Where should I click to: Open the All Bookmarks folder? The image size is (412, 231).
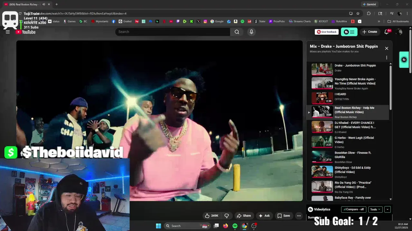pyautogui.click(x=398, y=21)
